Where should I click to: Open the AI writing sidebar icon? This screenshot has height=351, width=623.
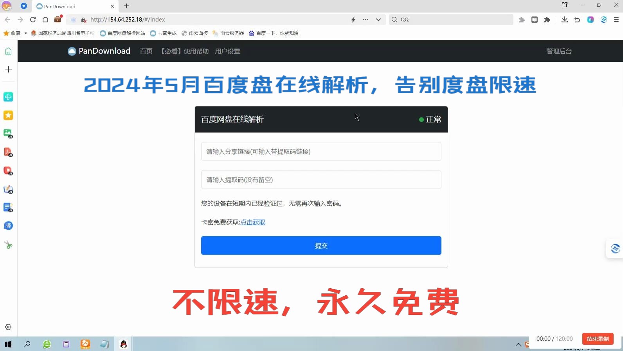point(8,190)
